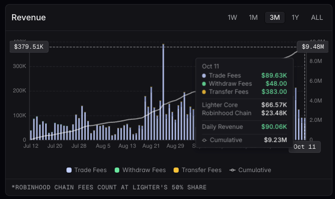Click the Withdraw Fees $48.00 tooltip value

pos(276,84)
